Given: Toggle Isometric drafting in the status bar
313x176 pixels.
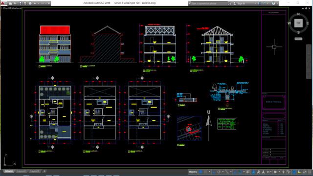Looking at the screenshot, I should pyautogui.click(x=227, y=172).
